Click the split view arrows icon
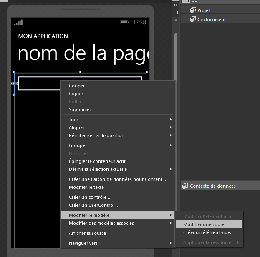Screen dimensions: 260x257 176,5
